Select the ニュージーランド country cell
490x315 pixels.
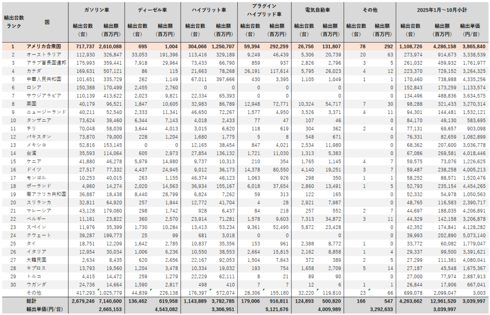coord(44,112)
